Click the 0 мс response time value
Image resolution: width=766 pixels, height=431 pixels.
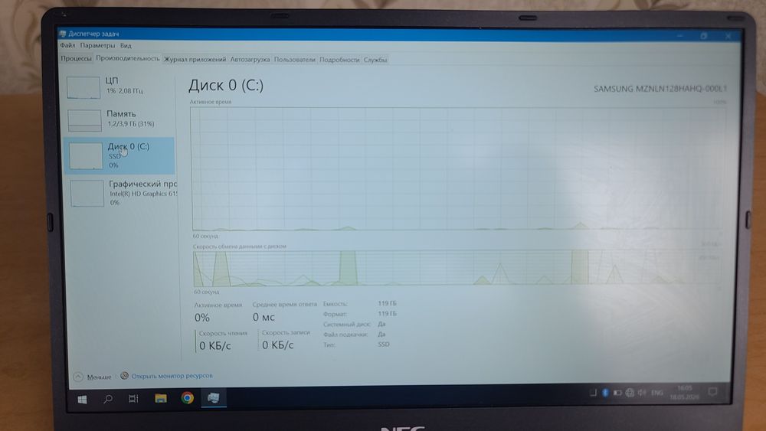pos(264,317)
